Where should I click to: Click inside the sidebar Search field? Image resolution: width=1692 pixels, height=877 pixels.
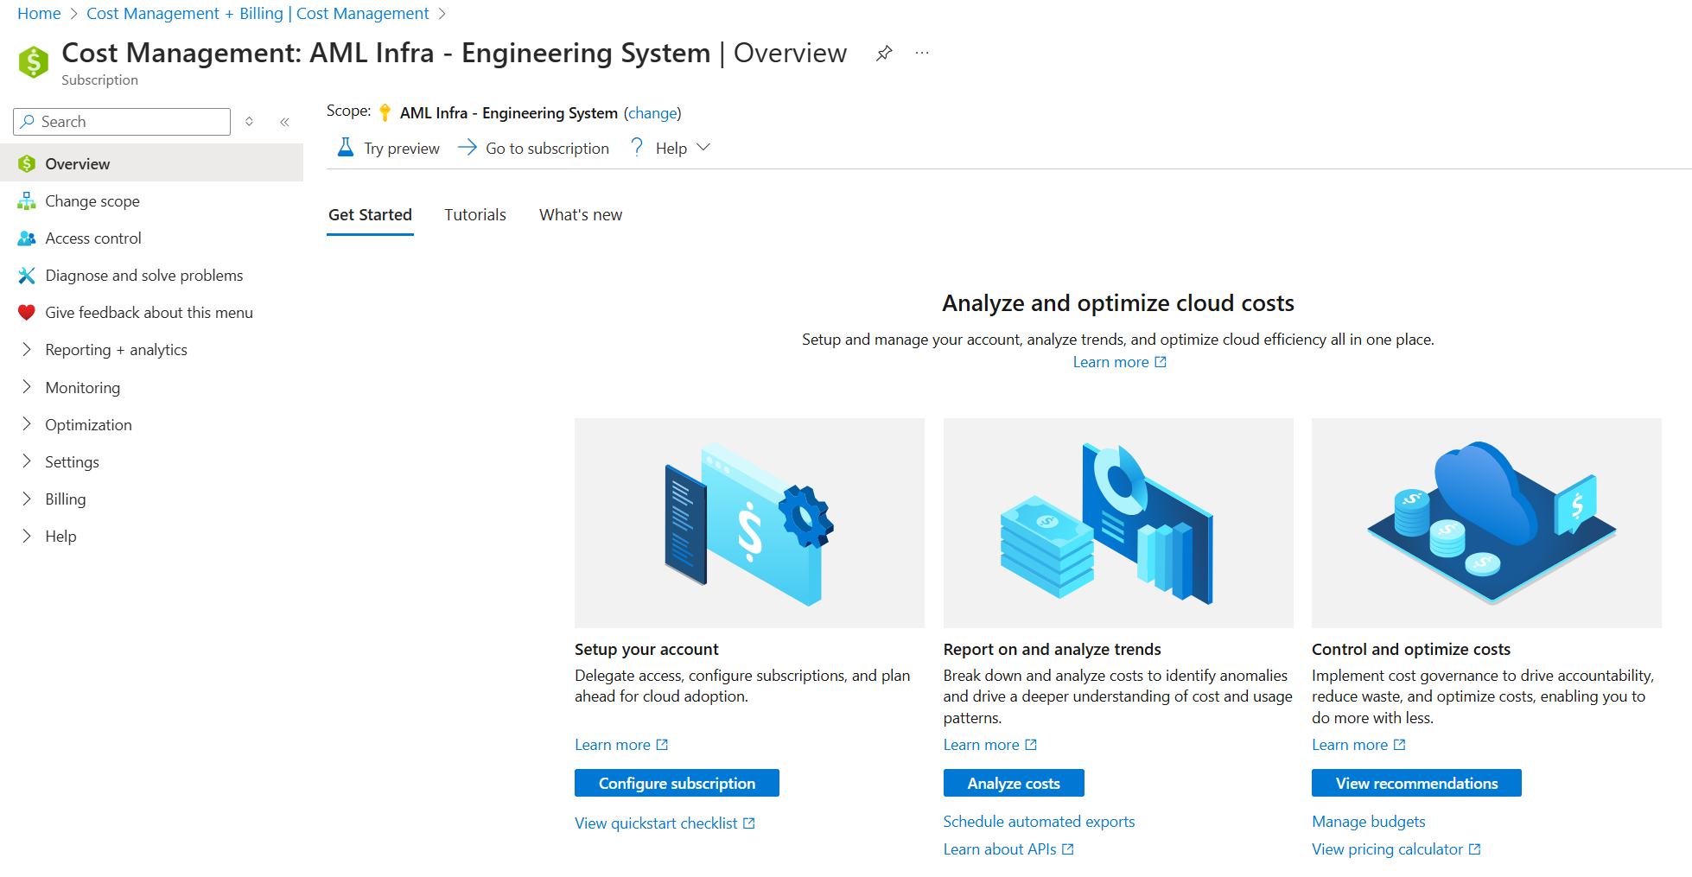121,121
